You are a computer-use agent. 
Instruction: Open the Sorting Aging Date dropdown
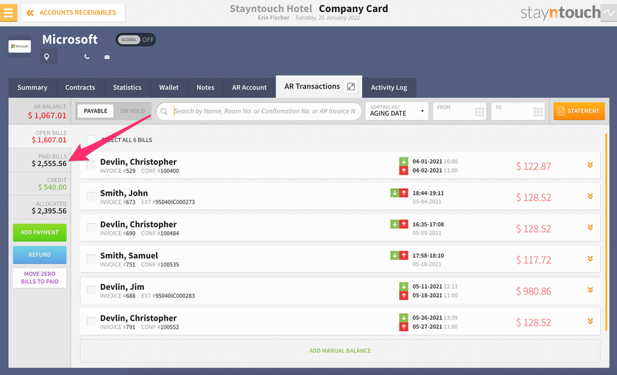click(396, 111)
